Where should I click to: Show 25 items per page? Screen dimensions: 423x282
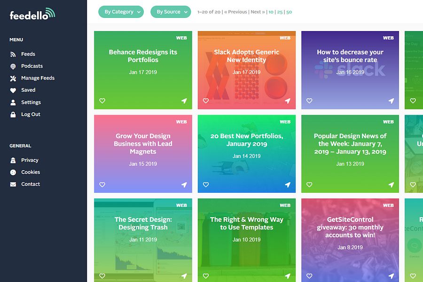[x=280, y=12]
